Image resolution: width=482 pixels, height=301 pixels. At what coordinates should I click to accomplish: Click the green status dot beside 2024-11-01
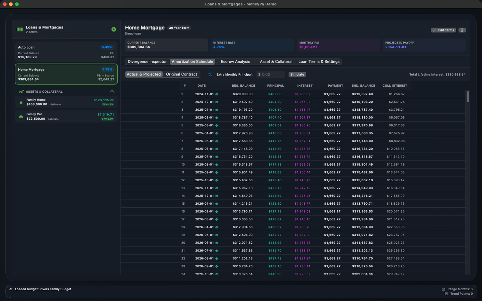coord(217,94)
